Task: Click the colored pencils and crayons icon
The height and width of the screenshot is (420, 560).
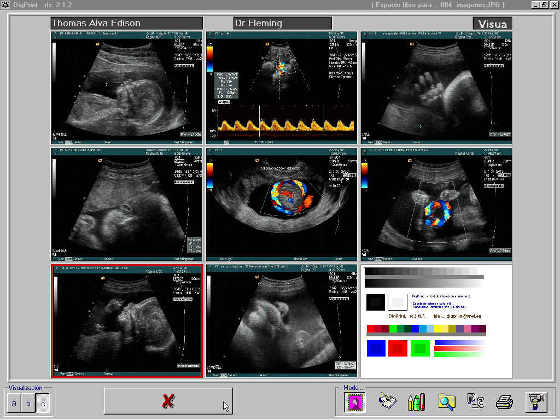Action: (x=416, y=402)
